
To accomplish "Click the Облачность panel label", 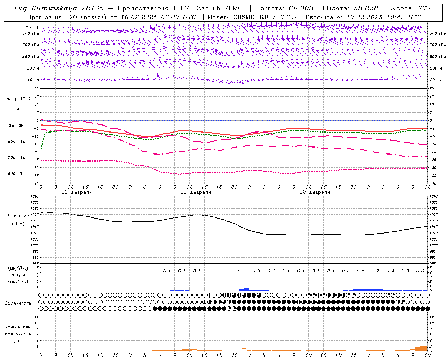I will coord(18,303).
